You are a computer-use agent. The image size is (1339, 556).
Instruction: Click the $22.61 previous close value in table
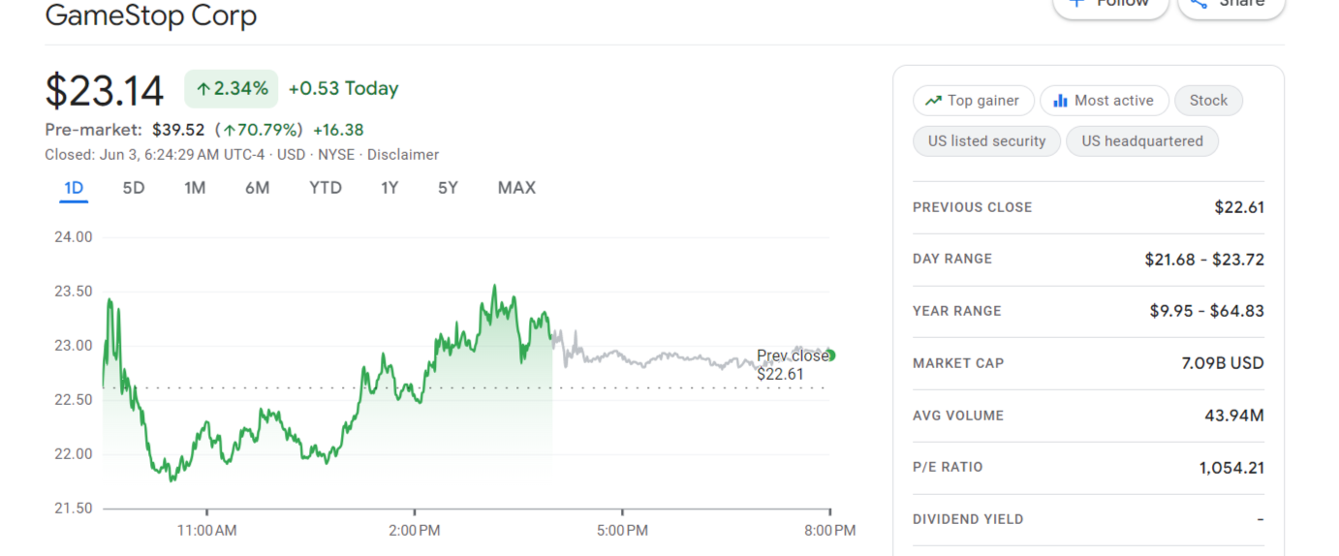1239,207
